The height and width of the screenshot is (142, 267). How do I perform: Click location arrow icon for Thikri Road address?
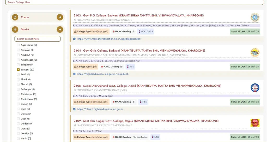tap(75, 90)
